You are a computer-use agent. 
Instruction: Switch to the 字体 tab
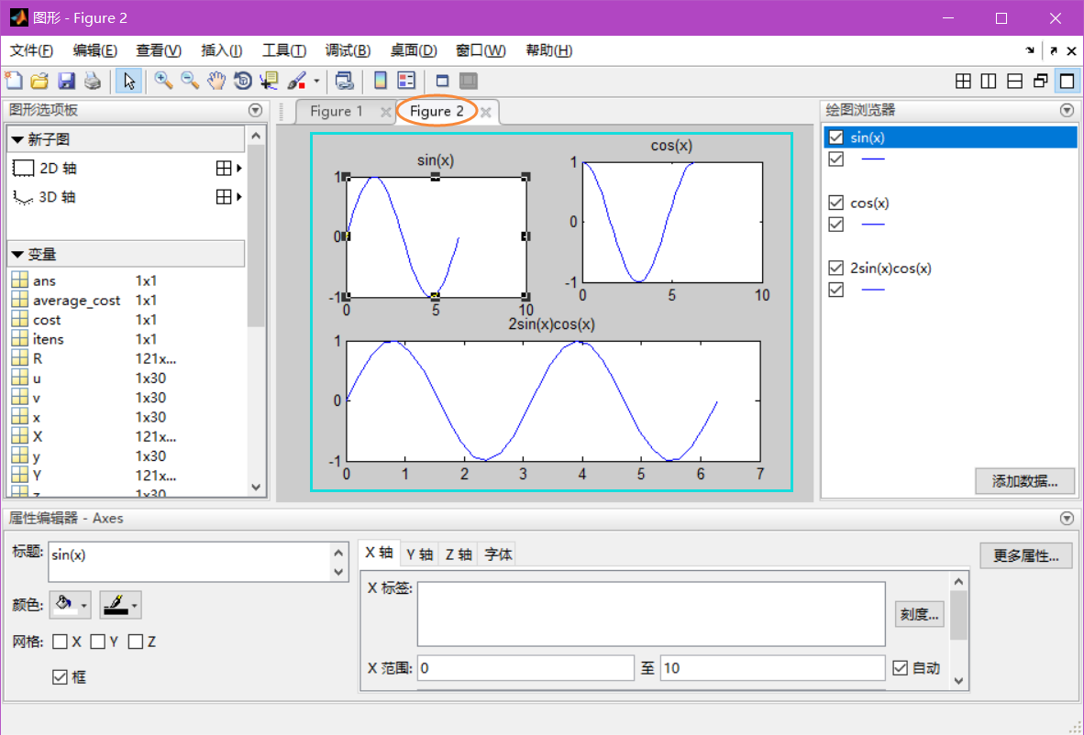click(498, 554)
